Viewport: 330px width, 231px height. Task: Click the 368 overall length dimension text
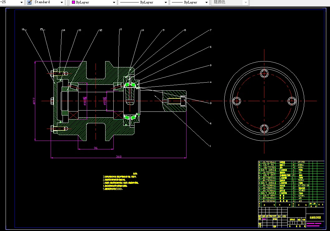point(119,156)
